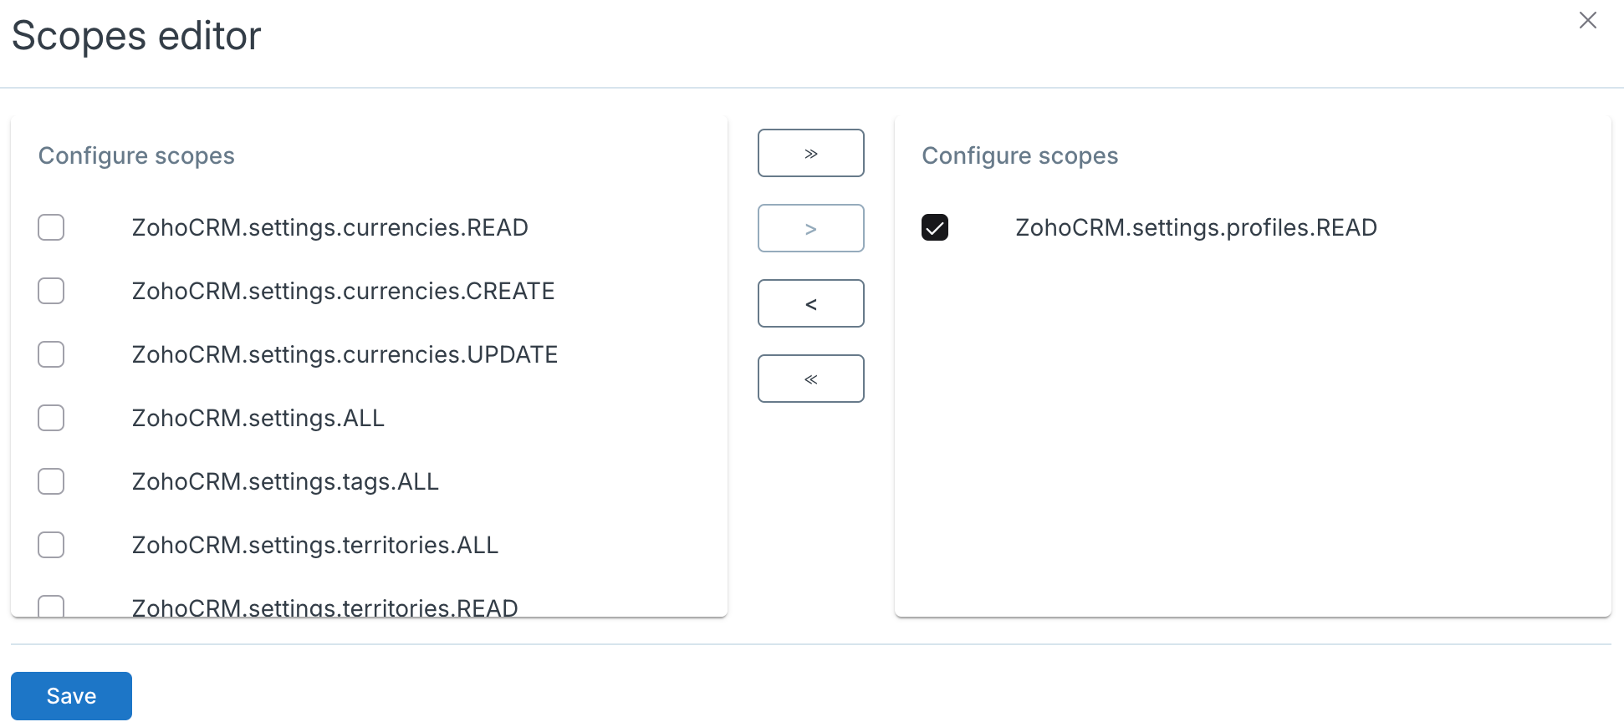1624x727 pixels.
Task: Uncheck the ZohoCRM.settings.profiles.READ scope
Action: pos(935,227)
